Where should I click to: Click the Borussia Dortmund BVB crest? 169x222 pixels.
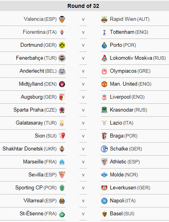62,45
